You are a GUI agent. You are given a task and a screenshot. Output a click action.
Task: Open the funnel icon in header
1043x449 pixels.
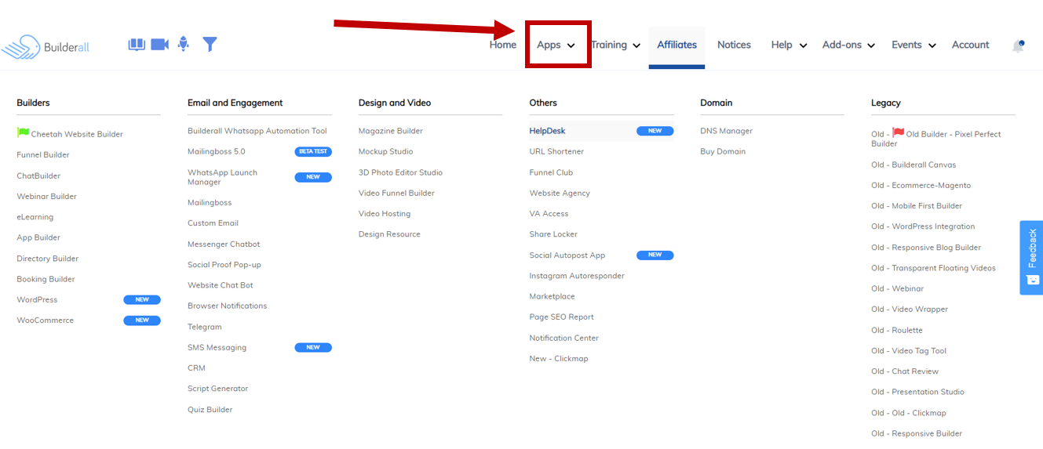point(210,44)
